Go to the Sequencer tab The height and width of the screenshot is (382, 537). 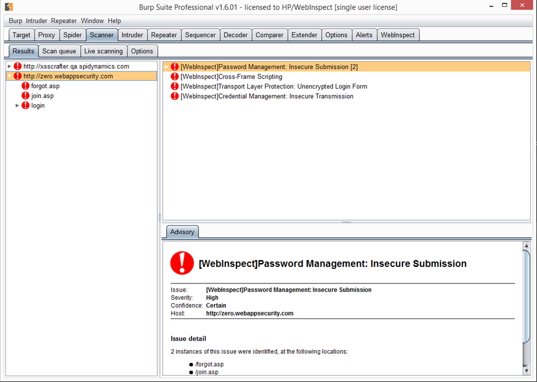click(x=200, y=35)
